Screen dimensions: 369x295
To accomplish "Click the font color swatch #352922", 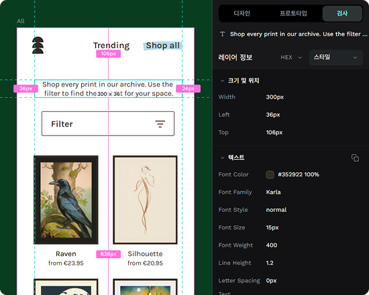I will (x=270, y=174).
